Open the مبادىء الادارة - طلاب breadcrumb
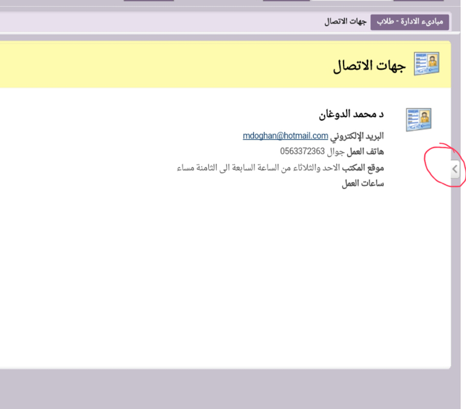The height and width of the screenshot is (409, 466). [x=410, y=22]
